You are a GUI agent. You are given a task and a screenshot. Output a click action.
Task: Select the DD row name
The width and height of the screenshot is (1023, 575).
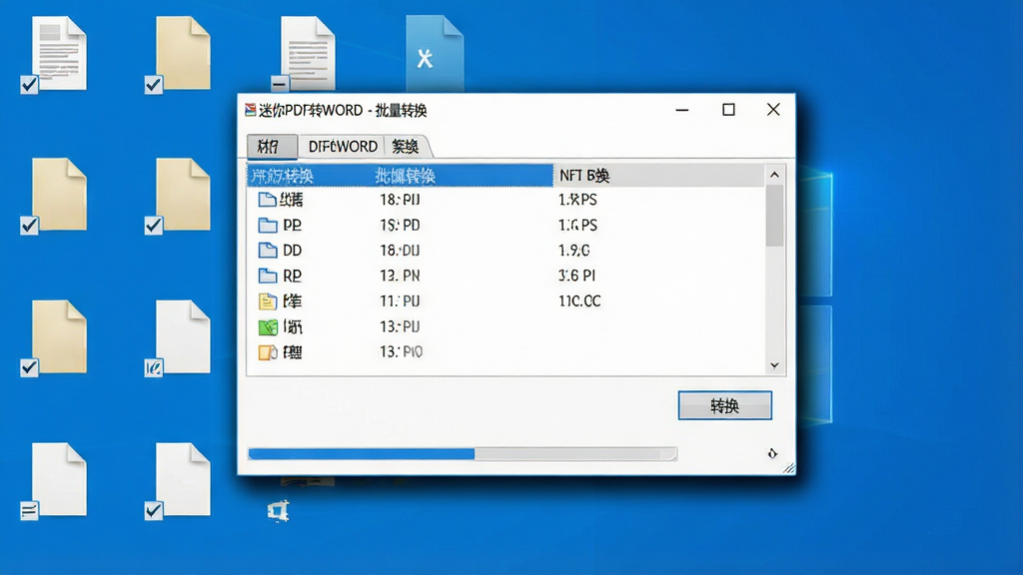point(293,251)
